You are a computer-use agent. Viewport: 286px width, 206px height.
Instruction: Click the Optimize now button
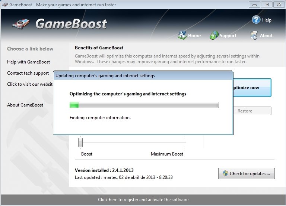(252, 88)
